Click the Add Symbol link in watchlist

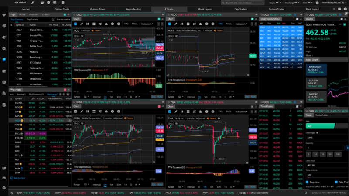pyautogui.click(x=18, y=178)
